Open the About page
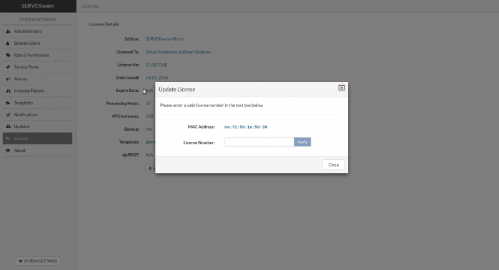 coord(37,151)
